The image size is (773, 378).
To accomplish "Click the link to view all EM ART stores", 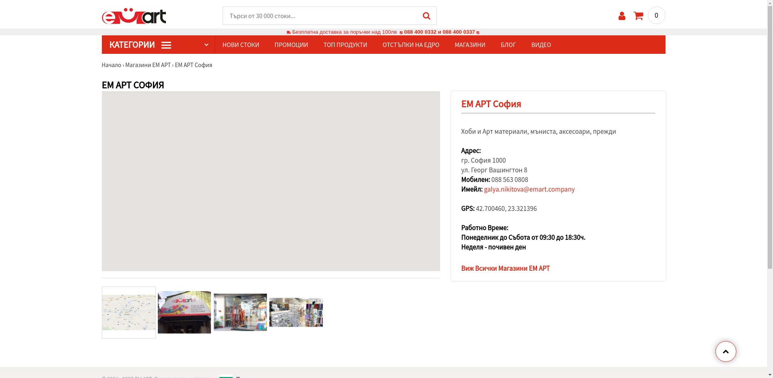I will pyautogui.click(x=505, y=268).
